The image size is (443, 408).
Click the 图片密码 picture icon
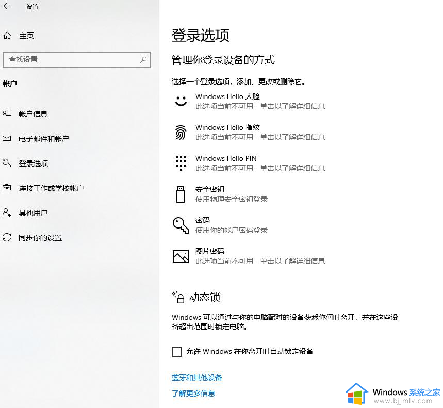181,256
